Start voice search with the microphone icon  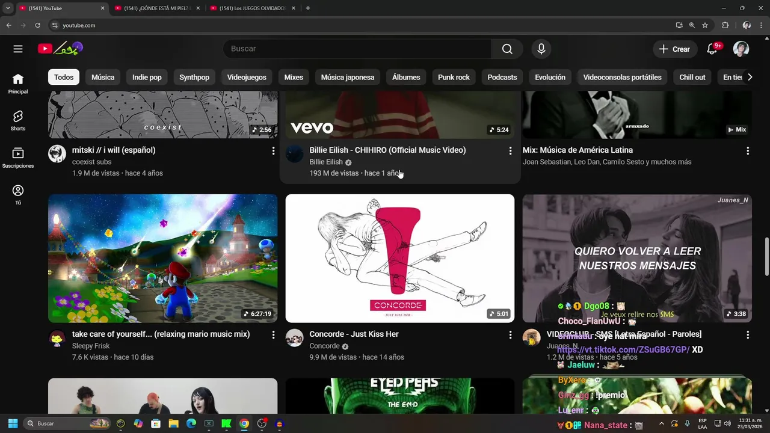(541, 49)
